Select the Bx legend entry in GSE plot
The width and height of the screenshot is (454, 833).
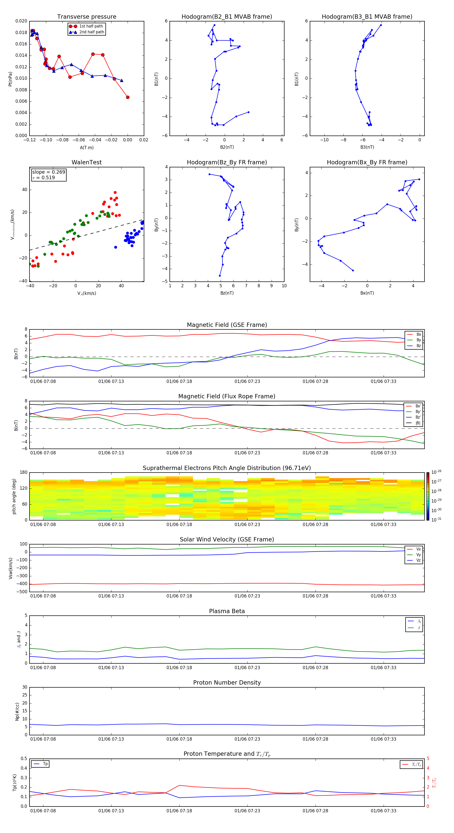coord(414,334)
